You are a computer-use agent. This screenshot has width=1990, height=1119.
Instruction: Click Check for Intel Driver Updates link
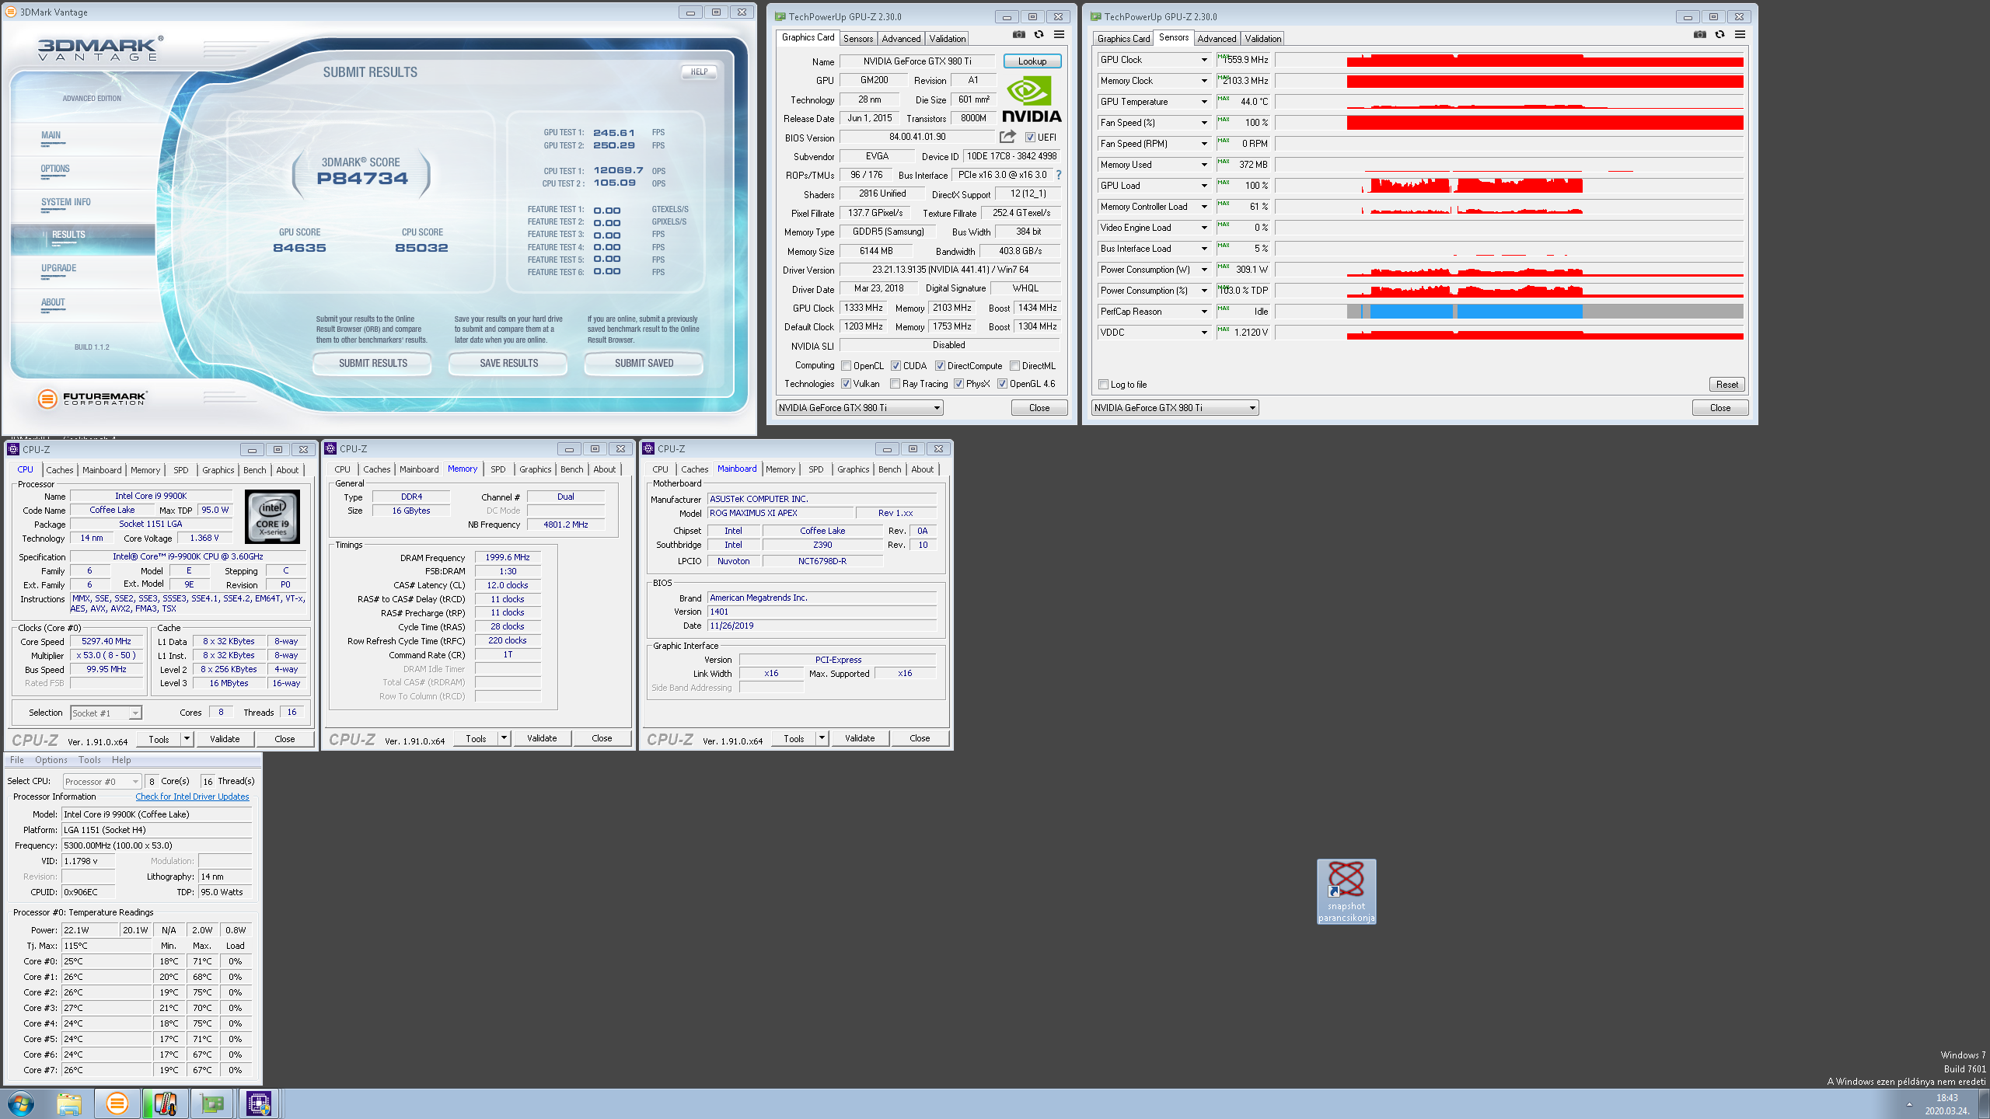192,797
